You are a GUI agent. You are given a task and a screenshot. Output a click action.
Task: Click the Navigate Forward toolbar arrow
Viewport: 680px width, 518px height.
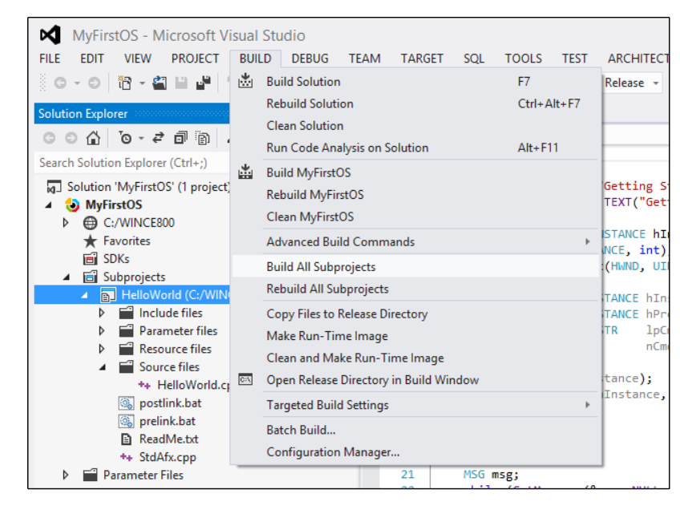point(94,83)
